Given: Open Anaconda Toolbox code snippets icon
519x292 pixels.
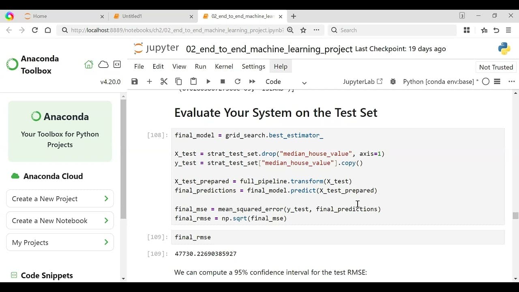Looking at the screenshot, I should point(117,64).
